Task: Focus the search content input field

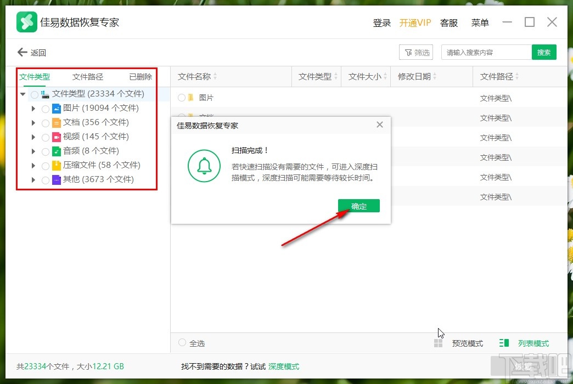Action: click(486, 52)
